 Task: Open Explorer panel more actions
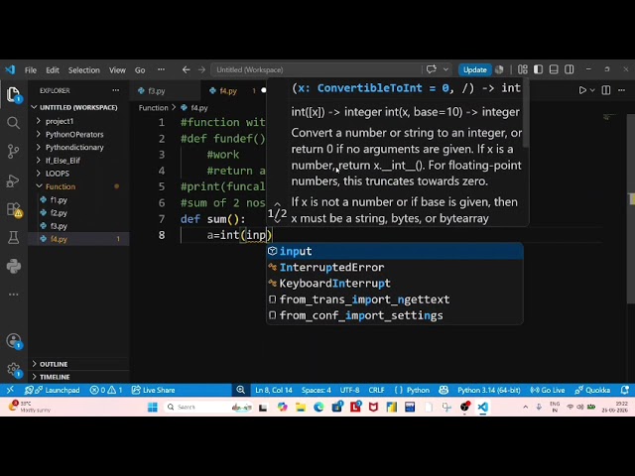click(x=116, y=90)
